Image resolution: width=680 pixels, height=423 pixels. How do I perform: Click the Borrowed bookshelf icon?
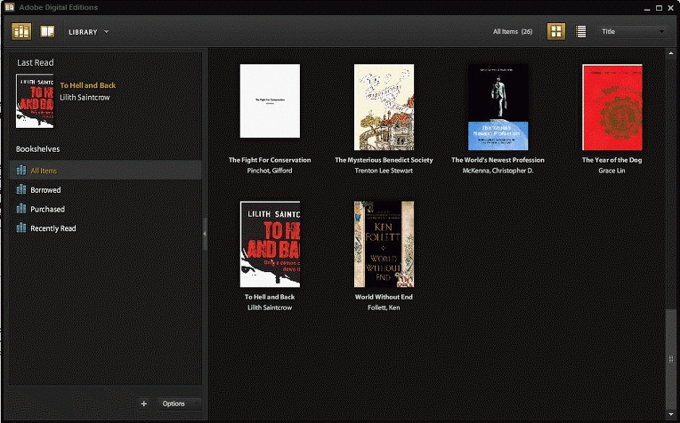20,189
